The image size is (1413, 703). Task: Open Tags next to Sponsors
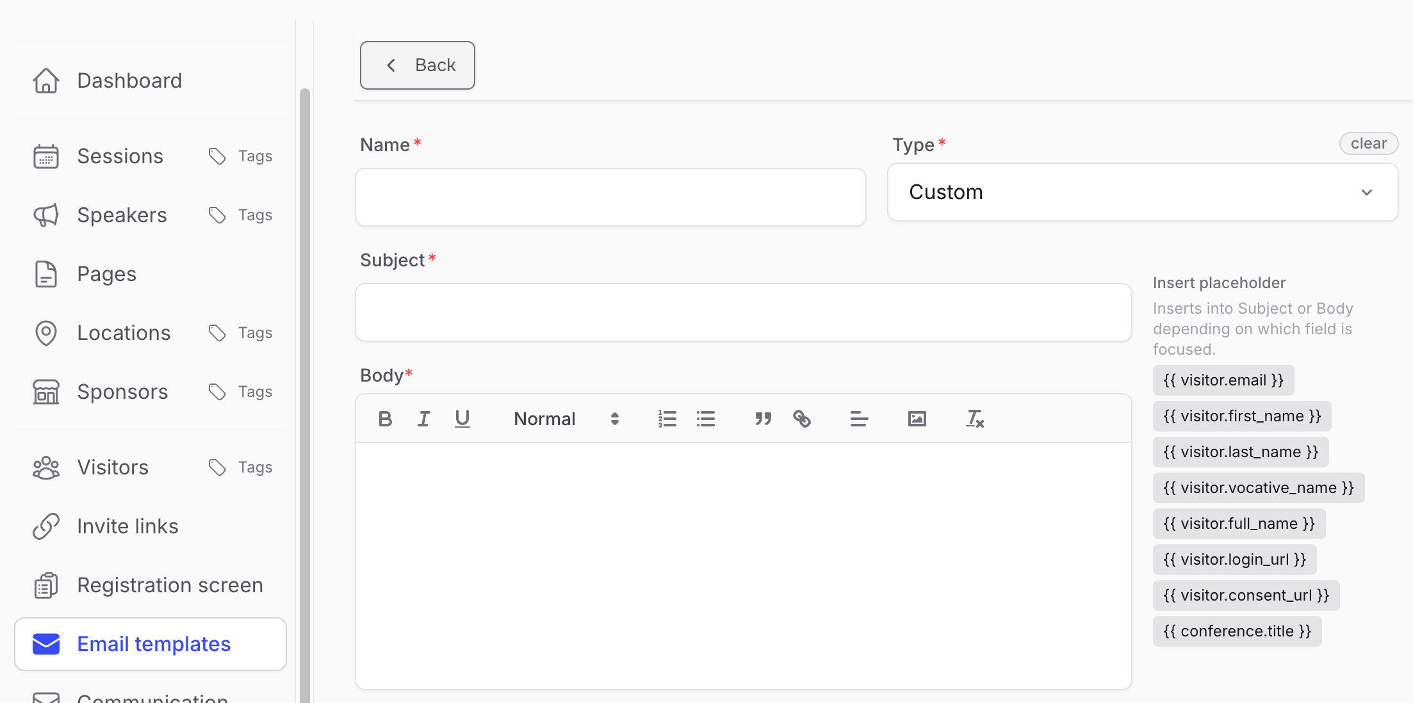click(240, 392)
